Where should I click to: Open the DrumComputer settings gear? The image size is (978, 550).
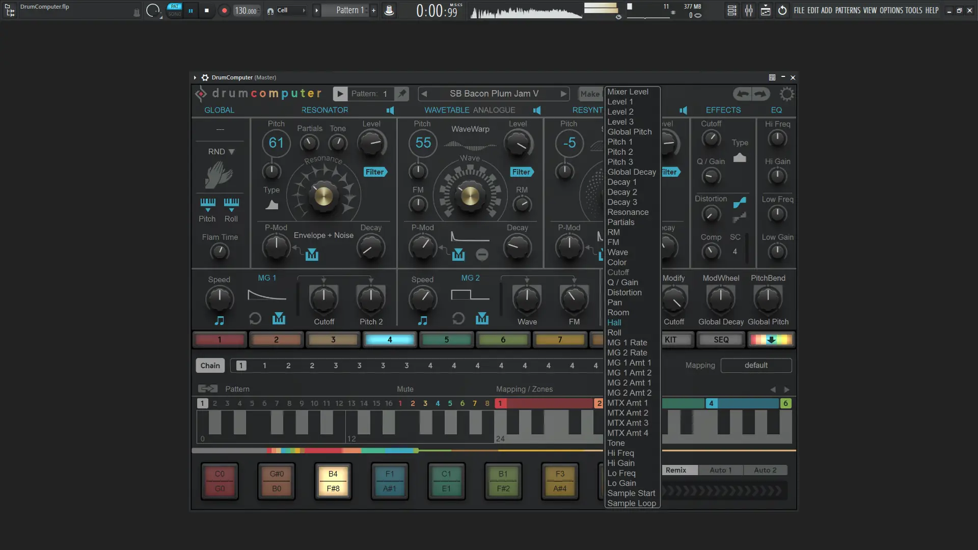786,94
